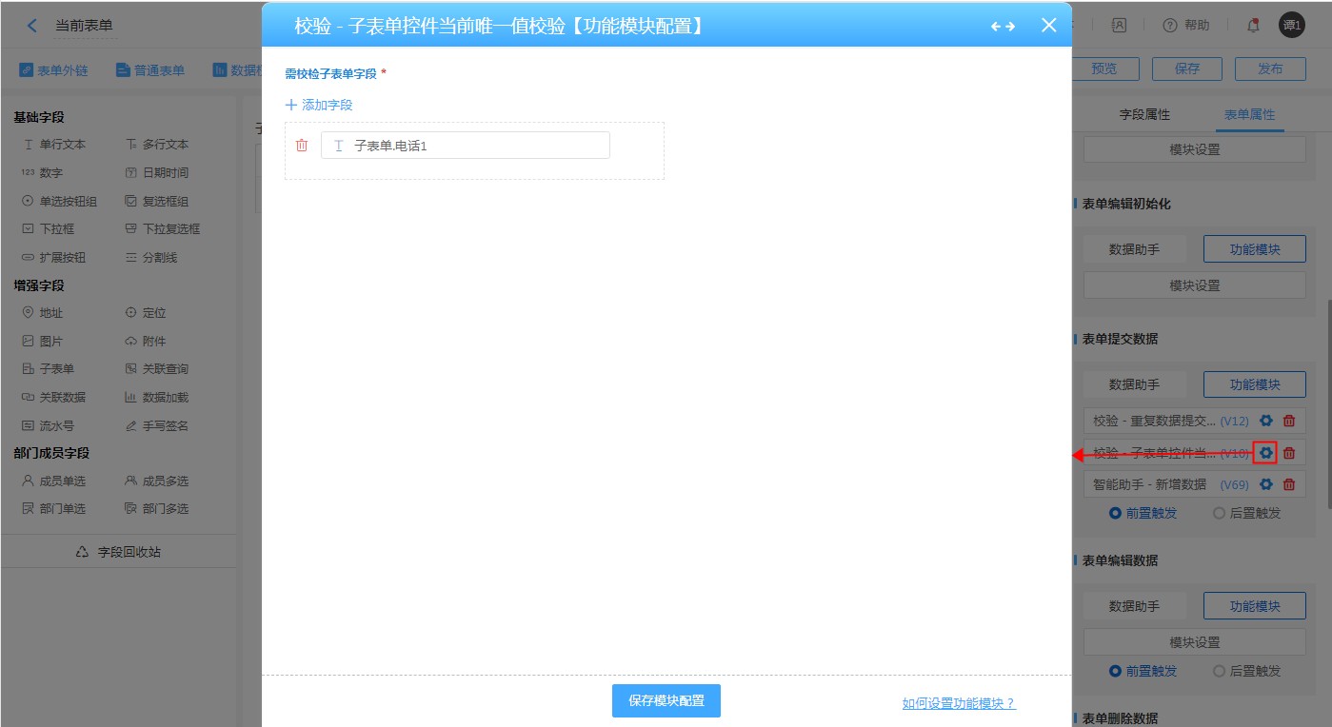1332x727 pixels.
Task: Delete the 智能助手-新增数据 module
Action: 1289,484
